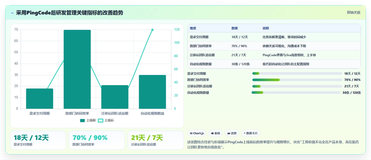Click the 需求交付周期 bar in chart

40,99
